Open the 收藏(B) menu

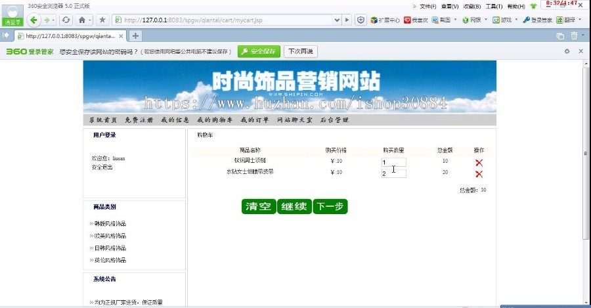click(x=472, y=7)
